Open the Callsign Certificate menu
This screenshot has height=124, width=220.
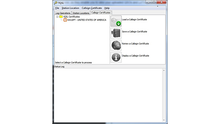pyautogui.click(x=92, y=8)
